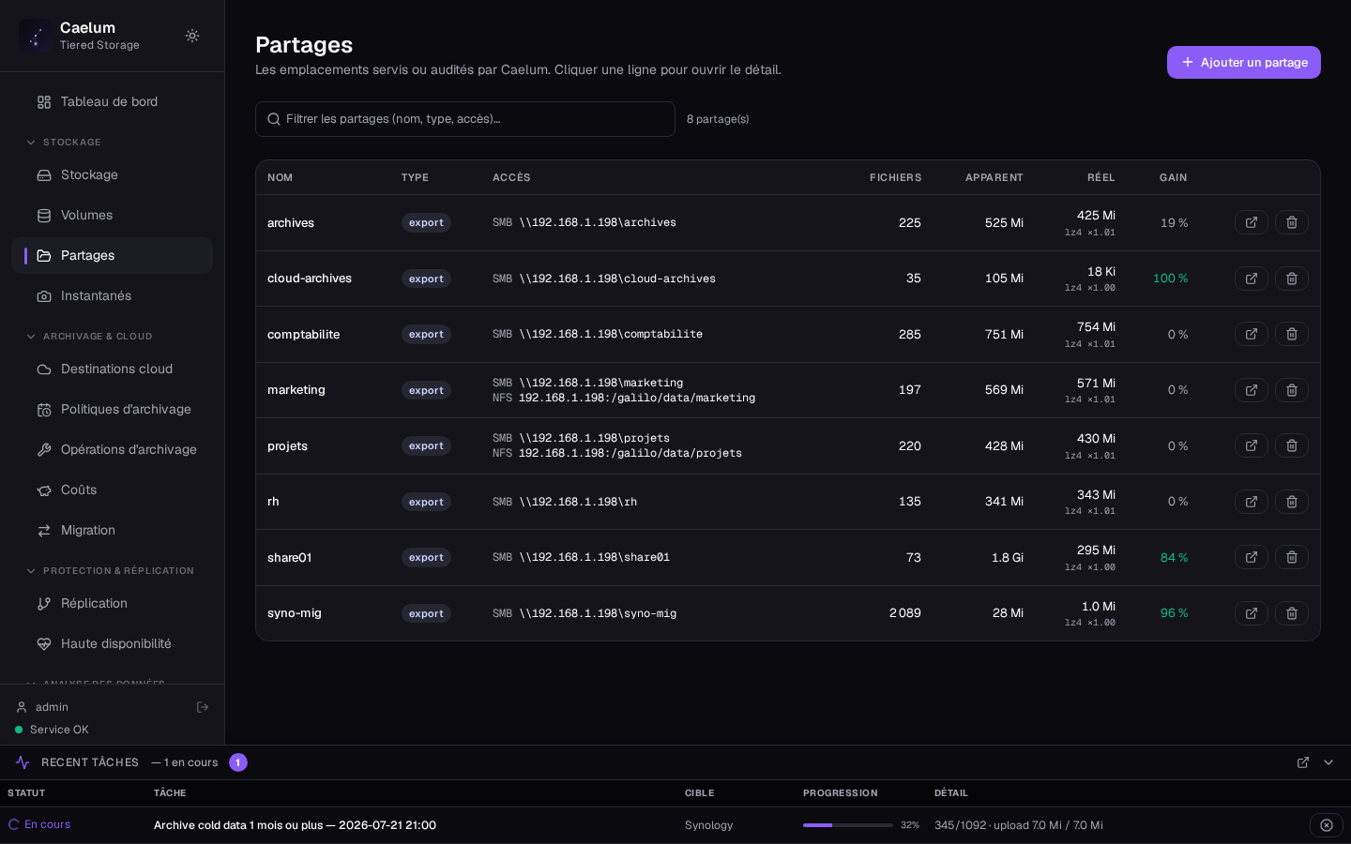Open Volumes in sidebar
Viewport: 1351px width, 844px height.
[x=112, y=215]
